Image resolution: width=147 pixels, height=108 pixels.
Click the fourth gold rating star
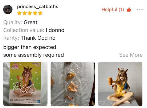(35, 13)
